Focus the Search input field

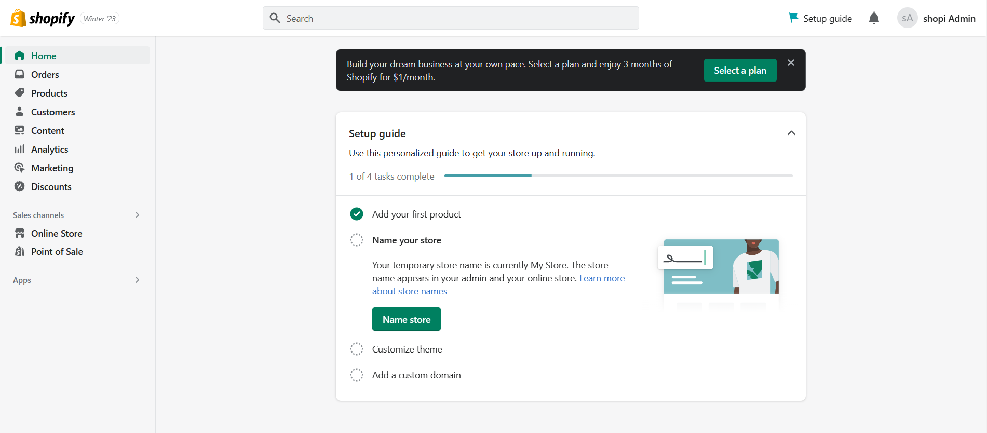tap(451, 18)
